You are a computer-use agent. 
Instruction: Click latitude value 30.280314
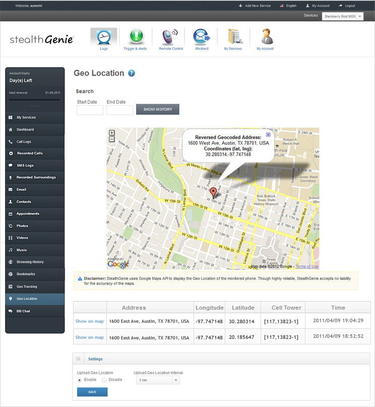[x=241, y=321]
